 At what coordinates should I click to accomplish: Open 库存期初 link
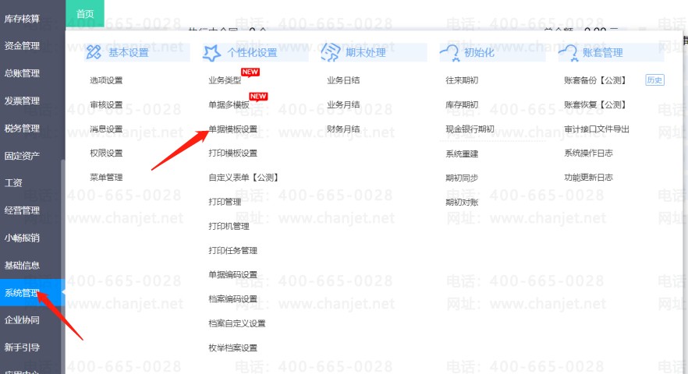click(x=462, y=104)
